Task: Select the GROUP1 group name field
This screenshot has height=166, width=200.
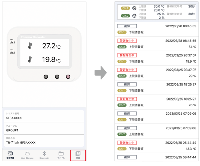Action: coord(44,129)
